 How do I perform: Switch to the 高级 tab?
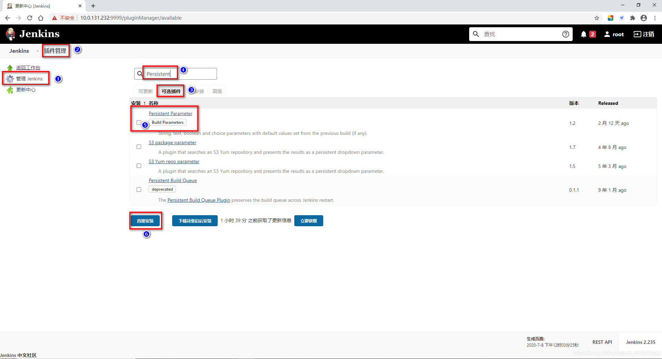click(217, 91)
